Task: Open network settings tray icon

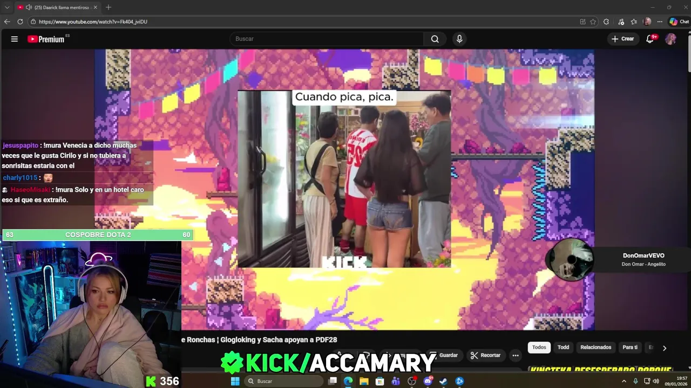Action: pos(647,381)
